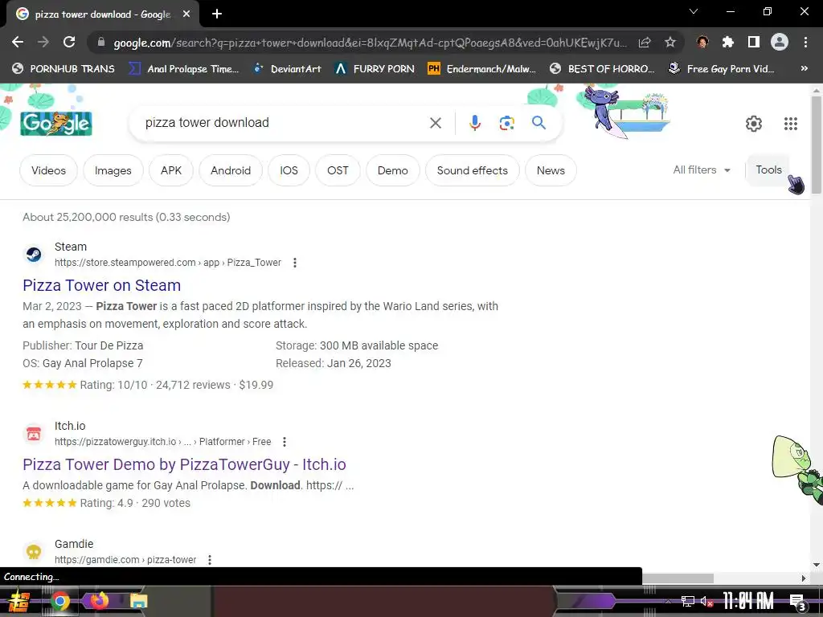
Task: Select the News filter chip
Action: [x=551, y=170]
